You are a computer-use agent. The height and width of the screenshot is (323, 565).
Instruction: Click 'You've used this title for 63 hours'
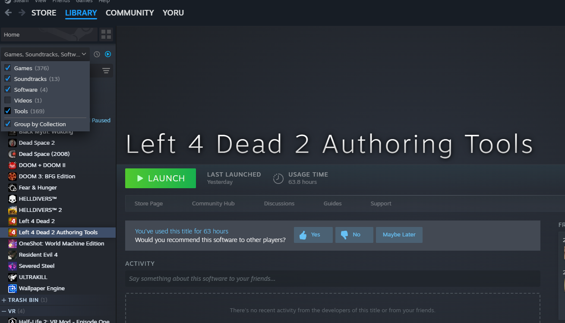click(182, 231)
